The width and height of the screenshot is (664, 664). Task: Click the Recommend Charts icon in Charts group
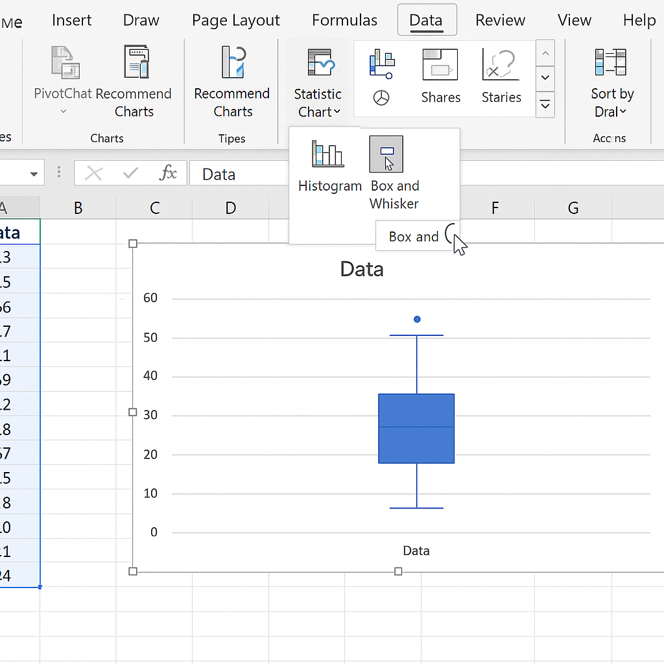pos(136,62)
